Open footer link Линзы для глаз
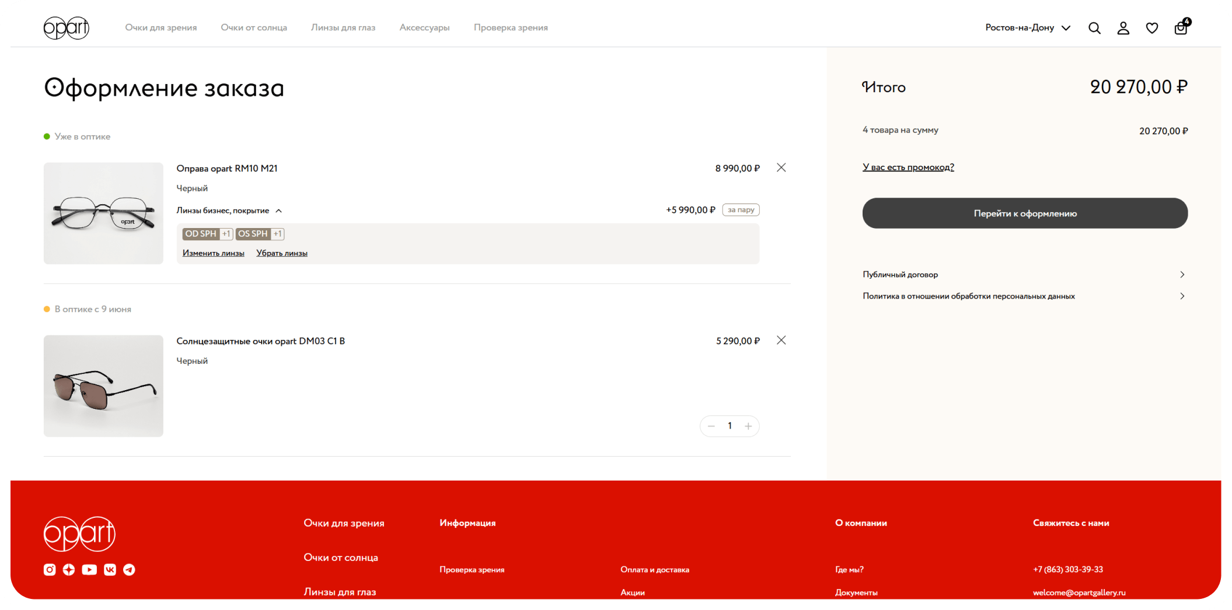Image resolution: width=1232 pixels, height=610 pixels. 340,592
